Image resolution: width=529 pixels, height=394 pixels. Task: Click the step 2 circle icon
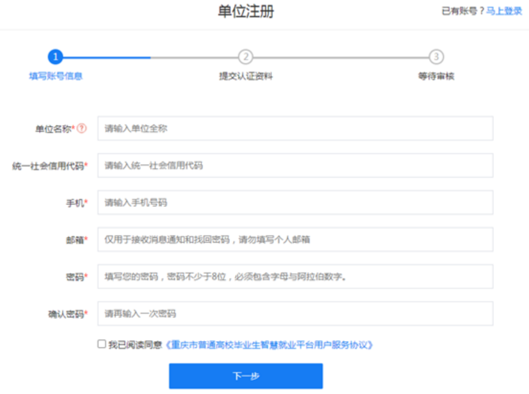click(245, 57)
